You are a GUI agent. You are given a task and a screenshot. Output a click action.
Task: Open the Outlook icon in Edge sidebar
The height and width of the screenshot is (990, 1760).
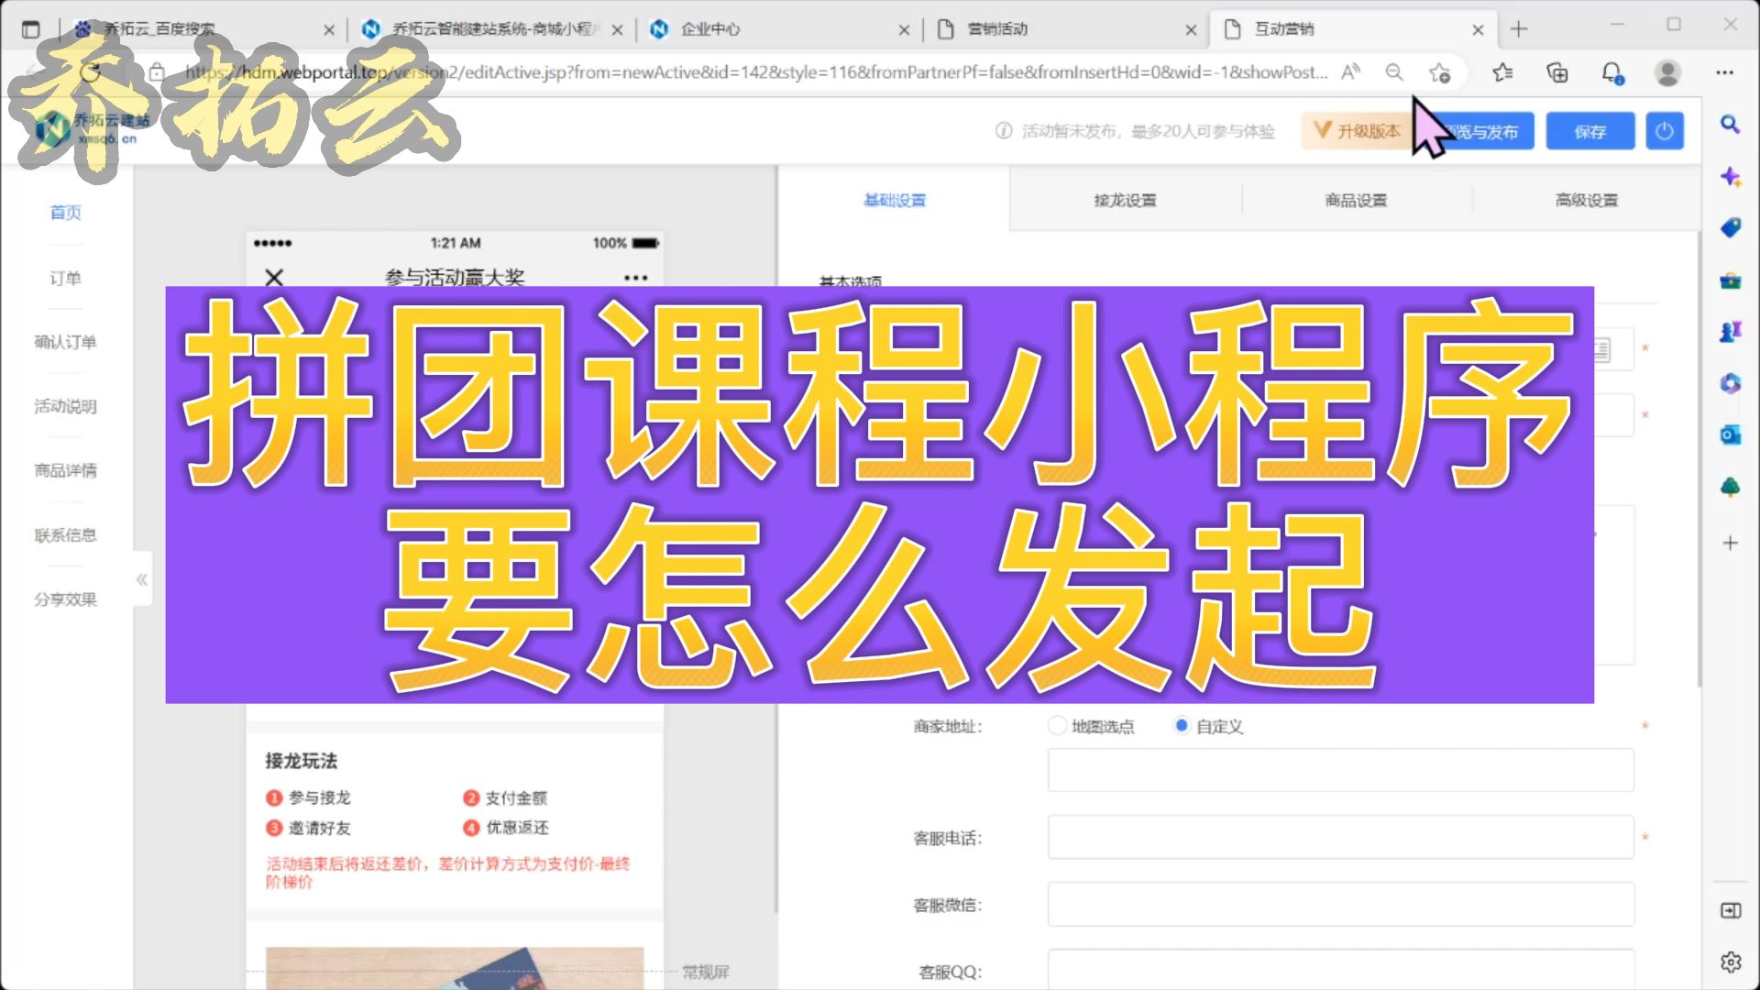click(x=1731, y=435)
